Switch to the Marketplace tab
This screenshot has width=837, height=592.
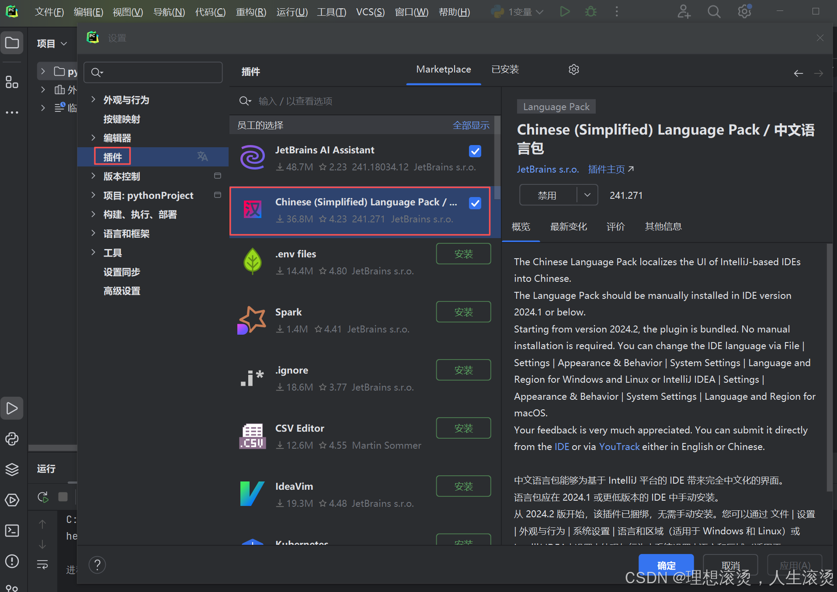click(444, 69)
